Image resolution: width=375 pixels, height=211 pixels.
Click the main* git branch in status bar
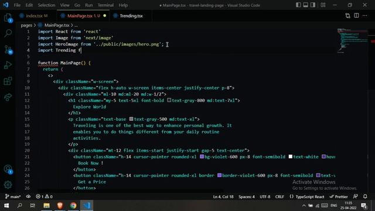point(13,197)
